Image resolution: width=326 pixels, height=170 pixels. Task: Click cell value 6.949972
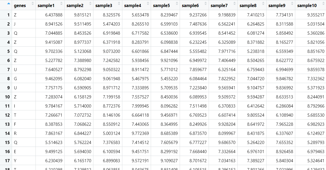tap(198, 60)
